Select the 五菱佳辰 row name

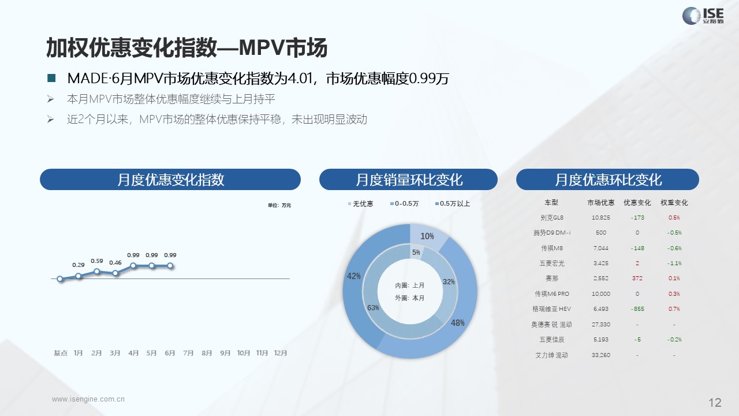coord(551,340)
